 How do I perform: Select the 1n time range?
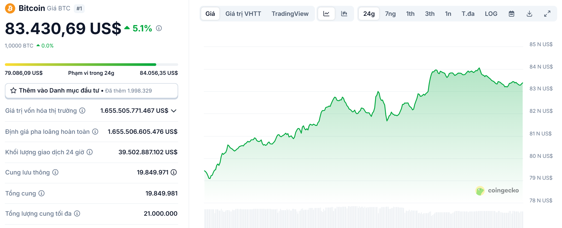click(448, 14)
